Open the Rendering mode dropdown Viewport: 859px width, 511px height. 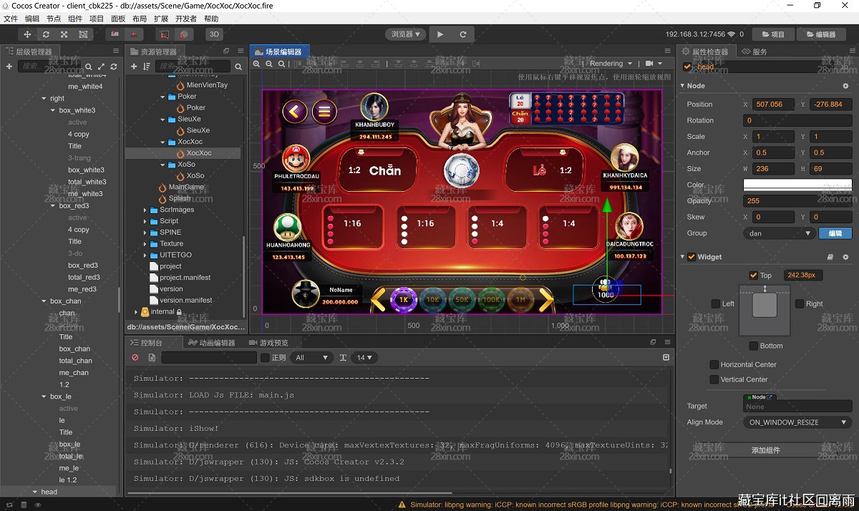click(x=610, y=63)
